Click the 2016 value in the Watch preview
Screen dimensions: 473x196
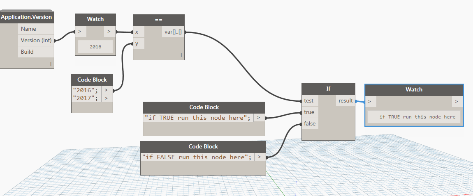coord(95,47)
